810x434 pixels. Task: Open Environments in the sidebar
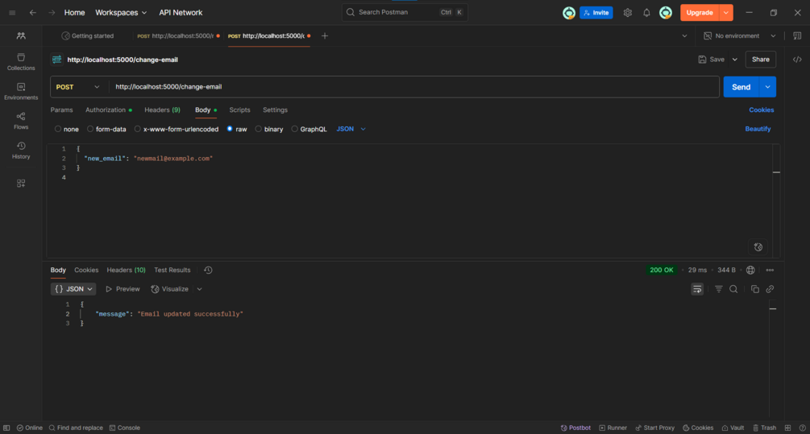21,91
